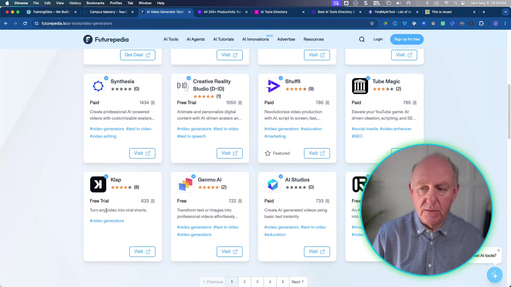511x287 pixels.
Task: Go to pagination page 2
Action: [x=245, y=282]
